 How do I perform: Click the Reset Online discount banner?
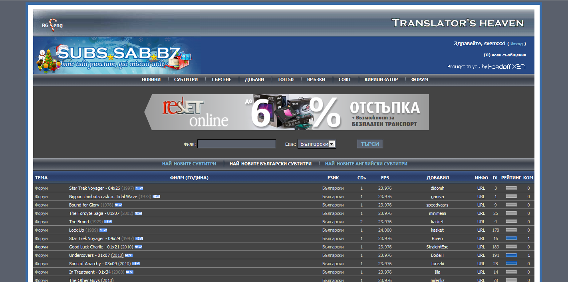[x=286, y=112]
